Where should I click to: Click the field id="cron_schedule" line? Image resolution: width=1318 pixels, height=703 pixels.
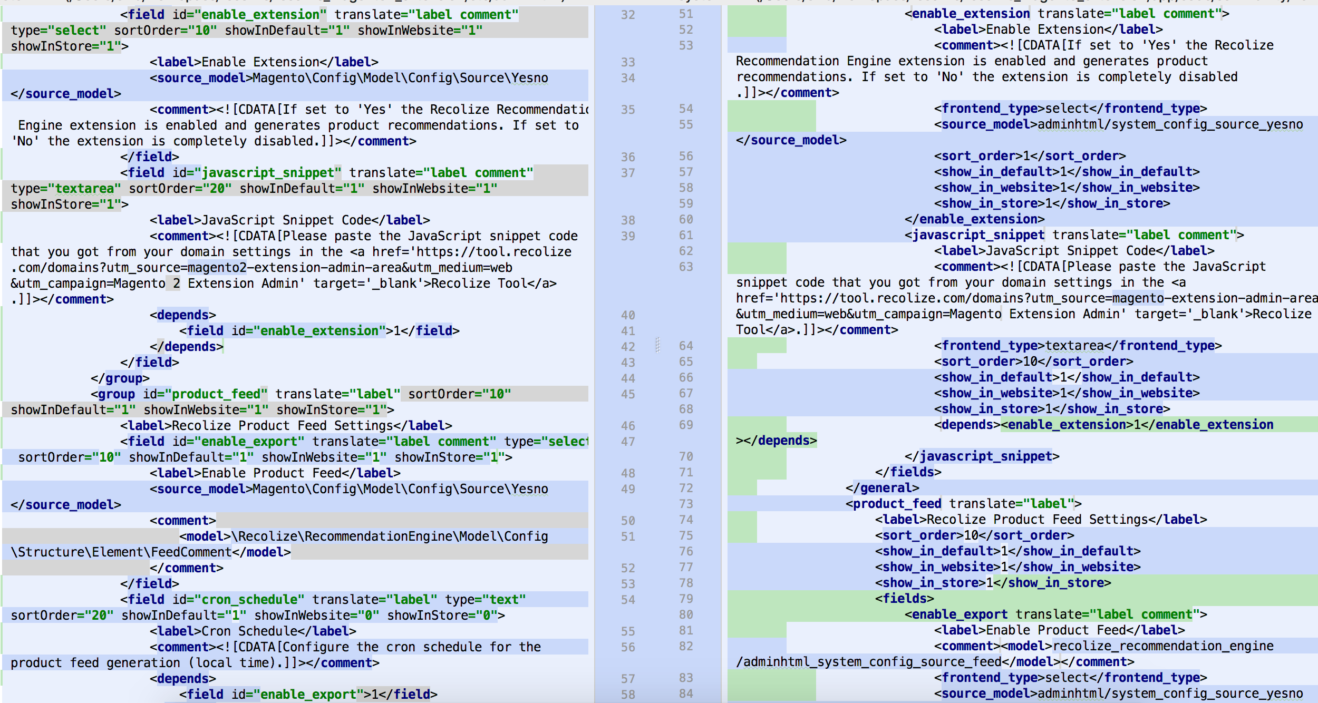pos(323,600)
